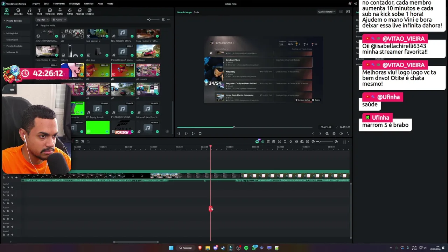Open the Efeitos tab

click(60, 12)
